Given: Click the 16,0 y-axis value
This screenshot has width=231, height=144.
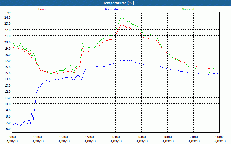Looking at the screenshot, I should (x=8, y=67).
